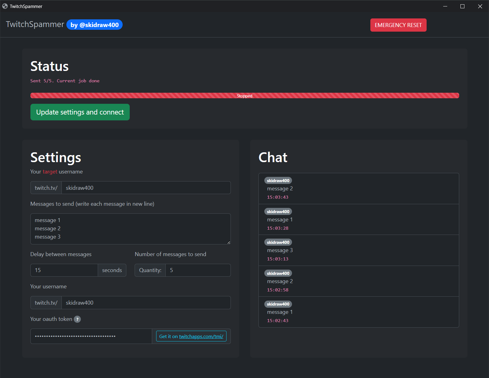Click the Status heading
This screenshot has height=378, width=489.
(x=49, y=66)
